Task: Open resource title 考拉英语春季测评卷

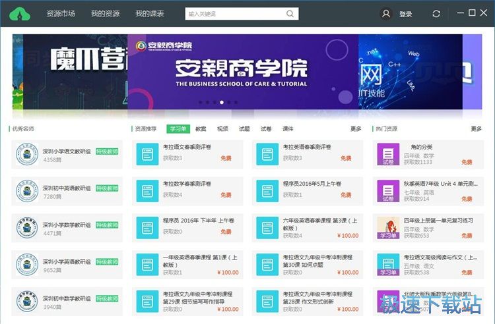Action: tap(307, 147)
